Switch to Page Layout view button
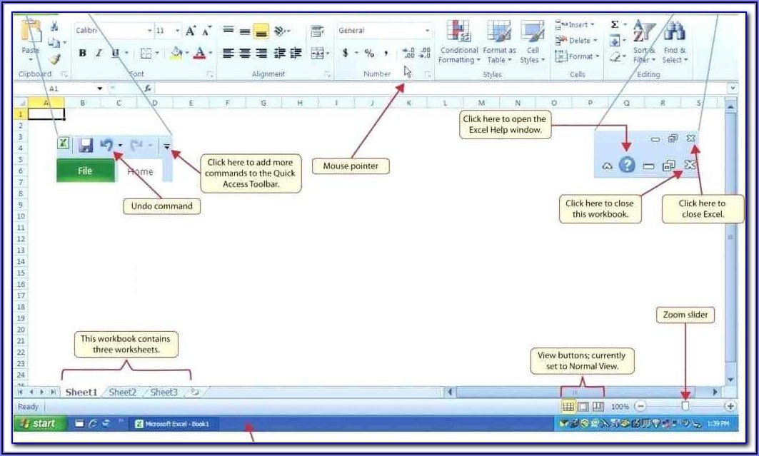 click(x=583, y=407)
